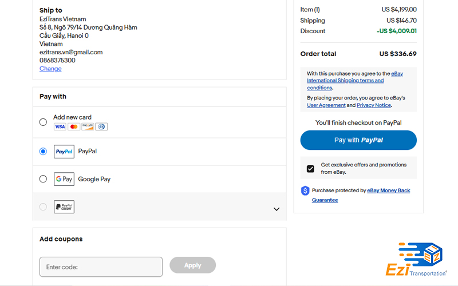Click the Visa card icon
458x286 pixels.
click(60, 126)
